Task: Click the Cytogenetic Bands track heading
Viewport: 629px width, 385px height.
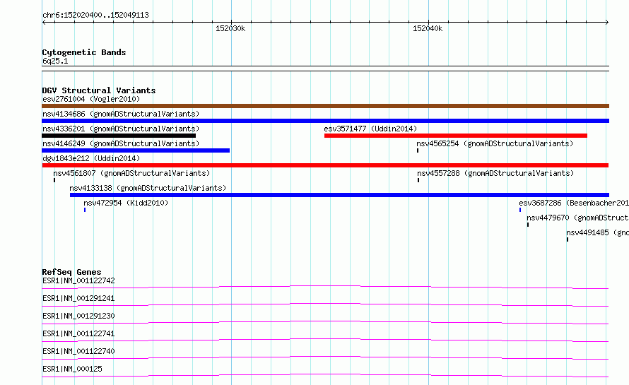Action: pos(84,52)
